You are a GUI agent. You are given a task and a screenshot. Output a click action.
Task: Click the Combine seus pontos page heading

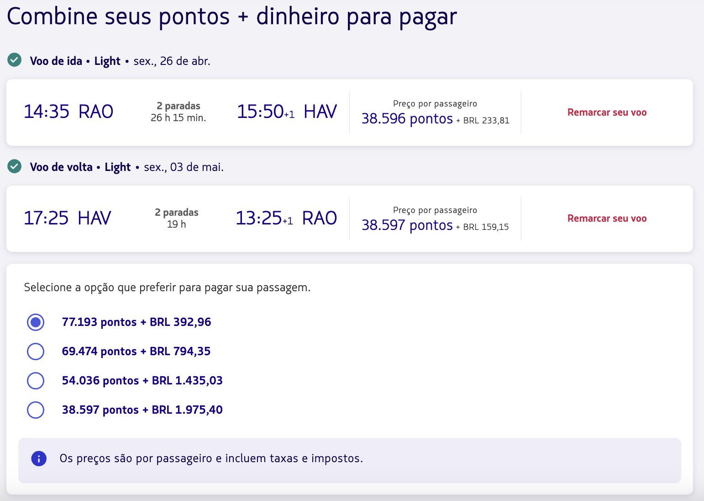232,16
